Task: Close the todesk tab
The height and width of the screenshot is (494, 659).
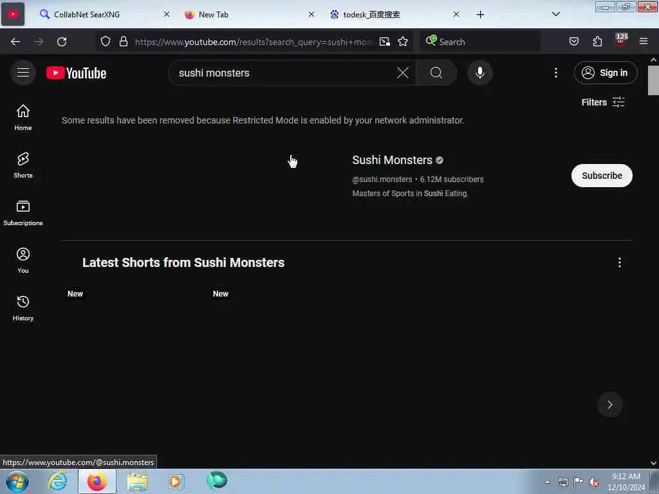Action: pyautogui.click(x=456, y=14)
